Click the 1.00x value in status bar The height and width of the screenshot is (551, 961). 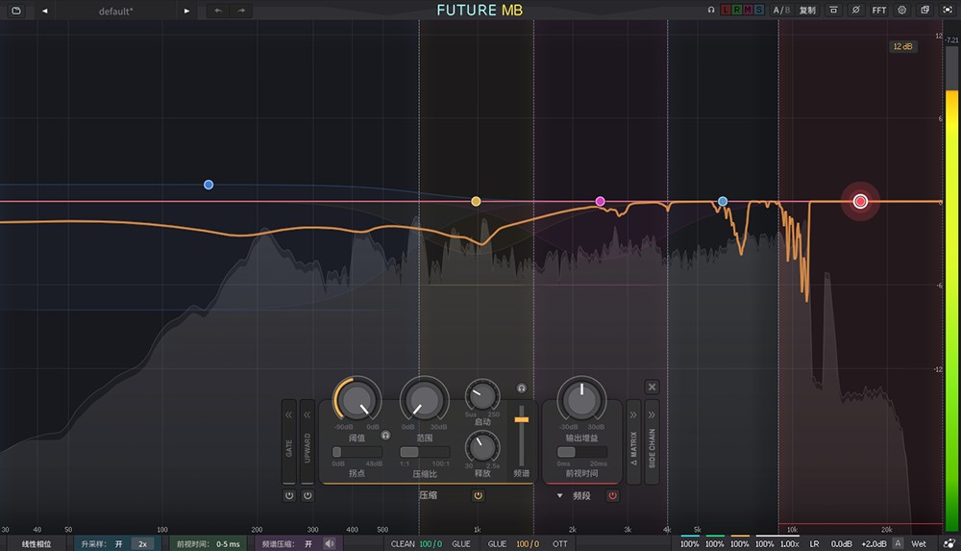pos(789,543)
